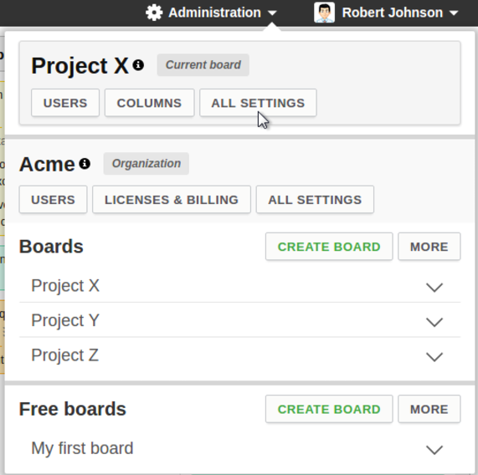
Task: Open Users for the Project X board
Action: click(x=65, y=103)
